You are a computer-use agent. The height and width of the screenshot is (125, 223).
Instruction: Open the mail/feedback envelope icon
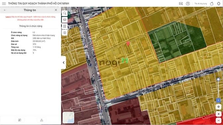[181, 4]
